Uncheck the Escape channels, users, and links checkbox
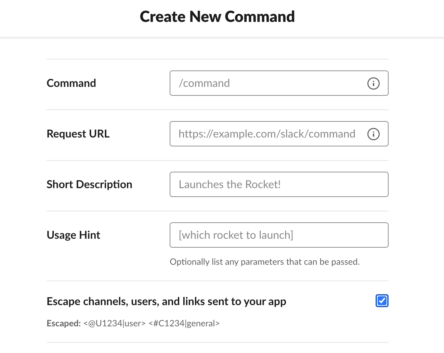The image size is (444, 353). 382,301
